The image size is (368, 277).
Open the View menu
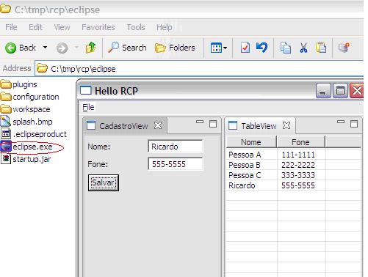point(62,27)
